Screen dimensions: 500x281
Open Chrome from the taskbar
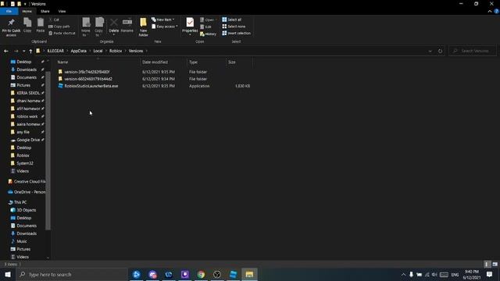point(201,274)
